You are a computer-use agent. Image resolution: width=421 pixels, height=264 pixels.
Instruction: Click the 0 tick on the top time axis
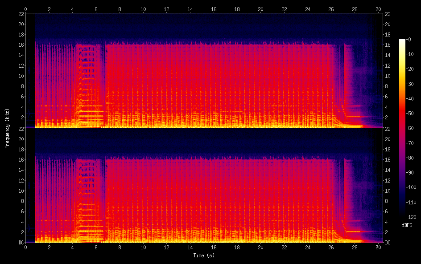26,9
